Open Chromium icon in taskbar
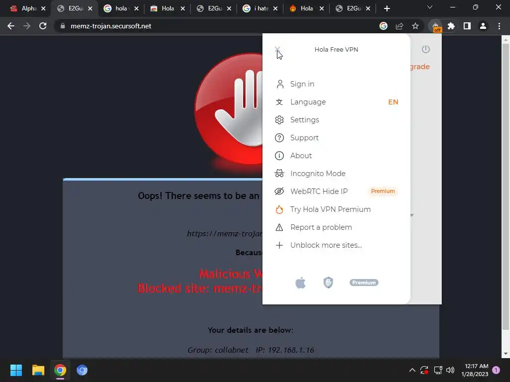 (x=82, y=370)
